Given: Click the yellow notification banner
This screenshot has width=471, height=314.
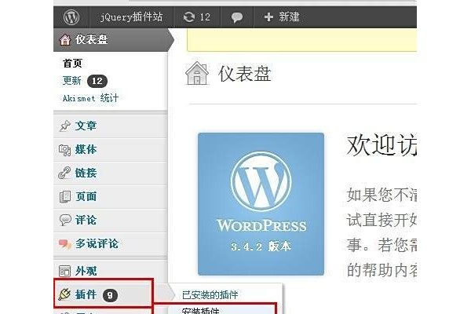Looking at the screenshot, I should click(301, 40).
